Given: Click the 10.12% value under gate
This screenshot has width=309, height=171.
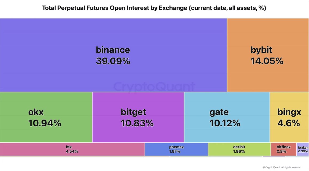Looking at the screenshot, I should click(225, 123).
